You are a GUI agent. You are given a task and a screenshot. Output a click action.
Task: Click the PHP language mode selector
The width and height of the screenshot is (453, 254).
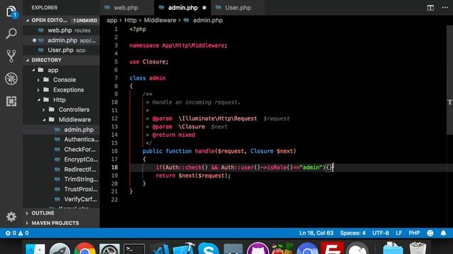(x=414, y=233)
